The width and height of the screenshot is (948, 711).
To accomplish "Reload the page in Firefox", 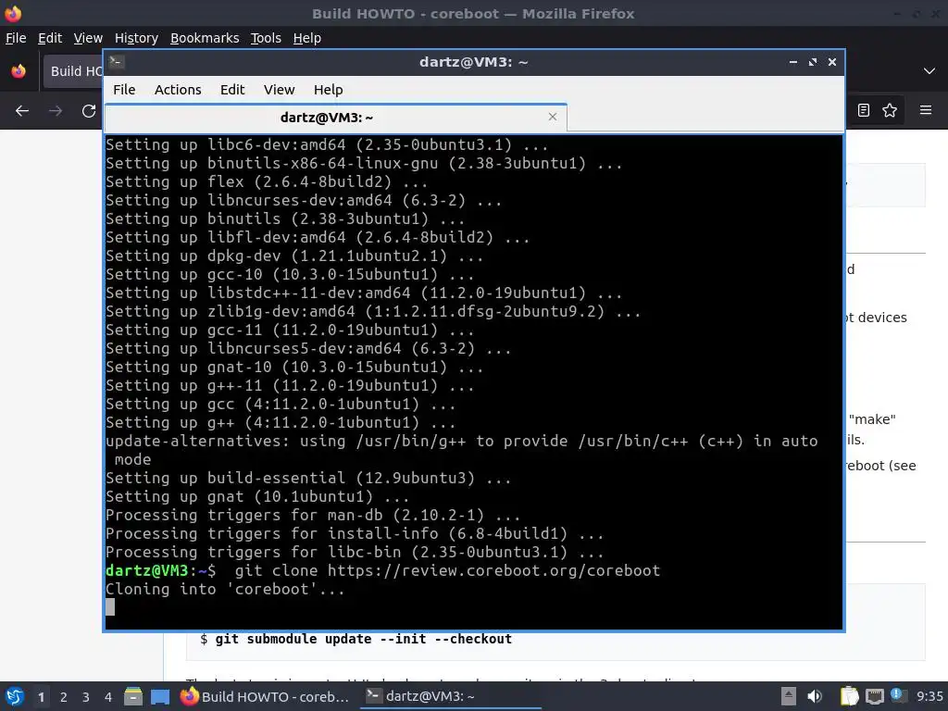I will click(89, 111).
